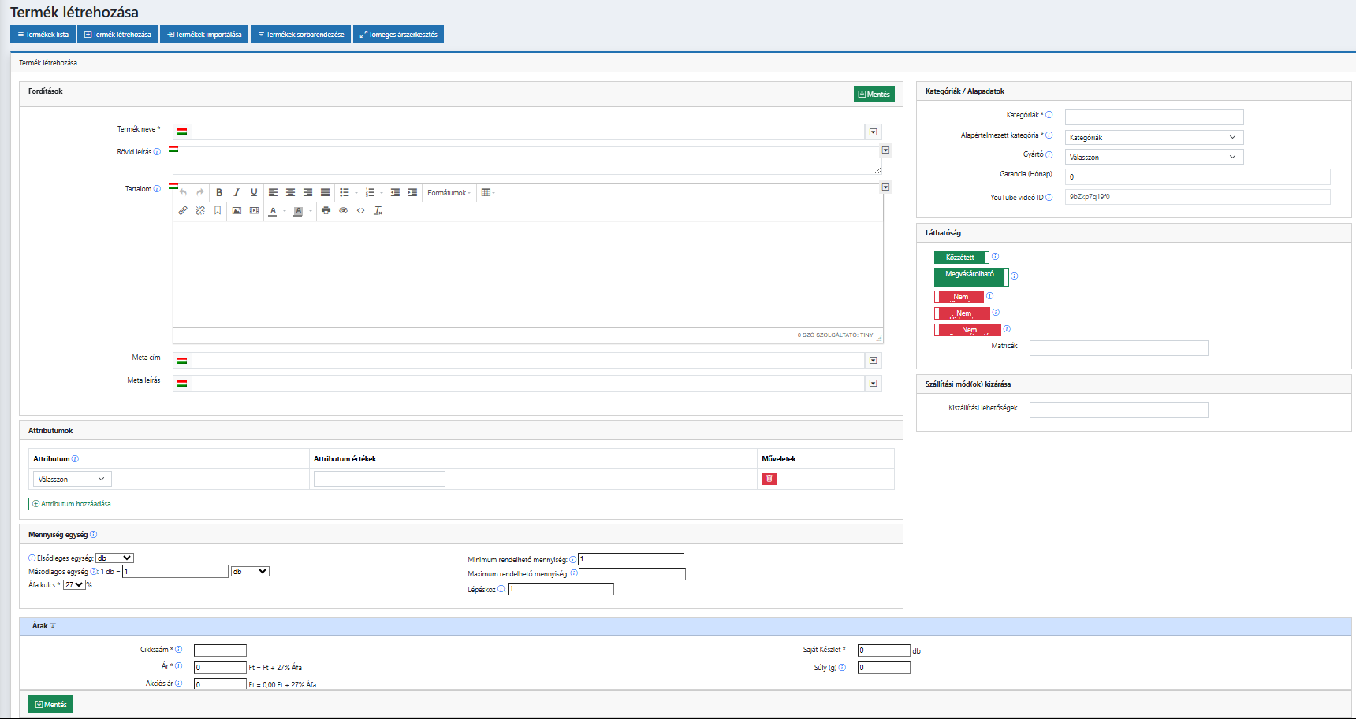Click the insert link icon
1356x719 pixels.
pyautogui.click(x=183, y=210)
